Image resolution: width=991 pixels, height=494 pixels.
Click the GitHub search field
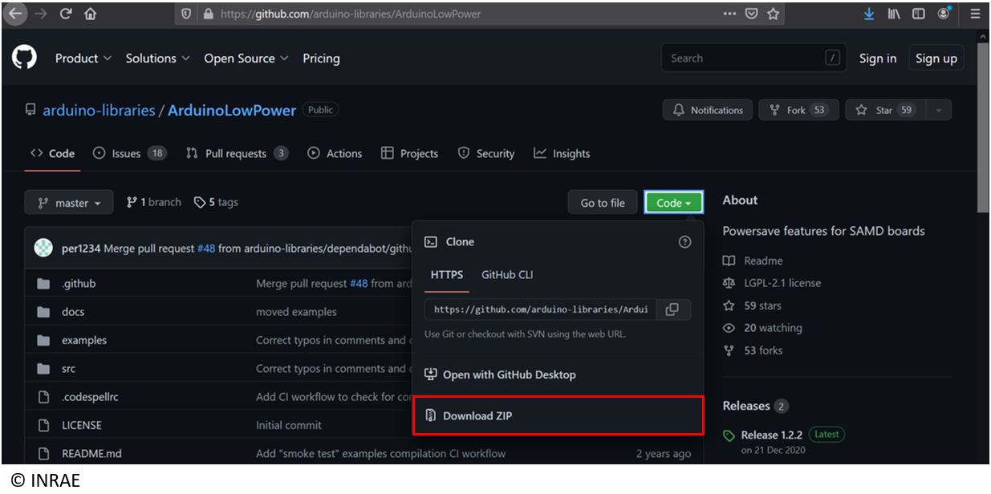[742, 59]
